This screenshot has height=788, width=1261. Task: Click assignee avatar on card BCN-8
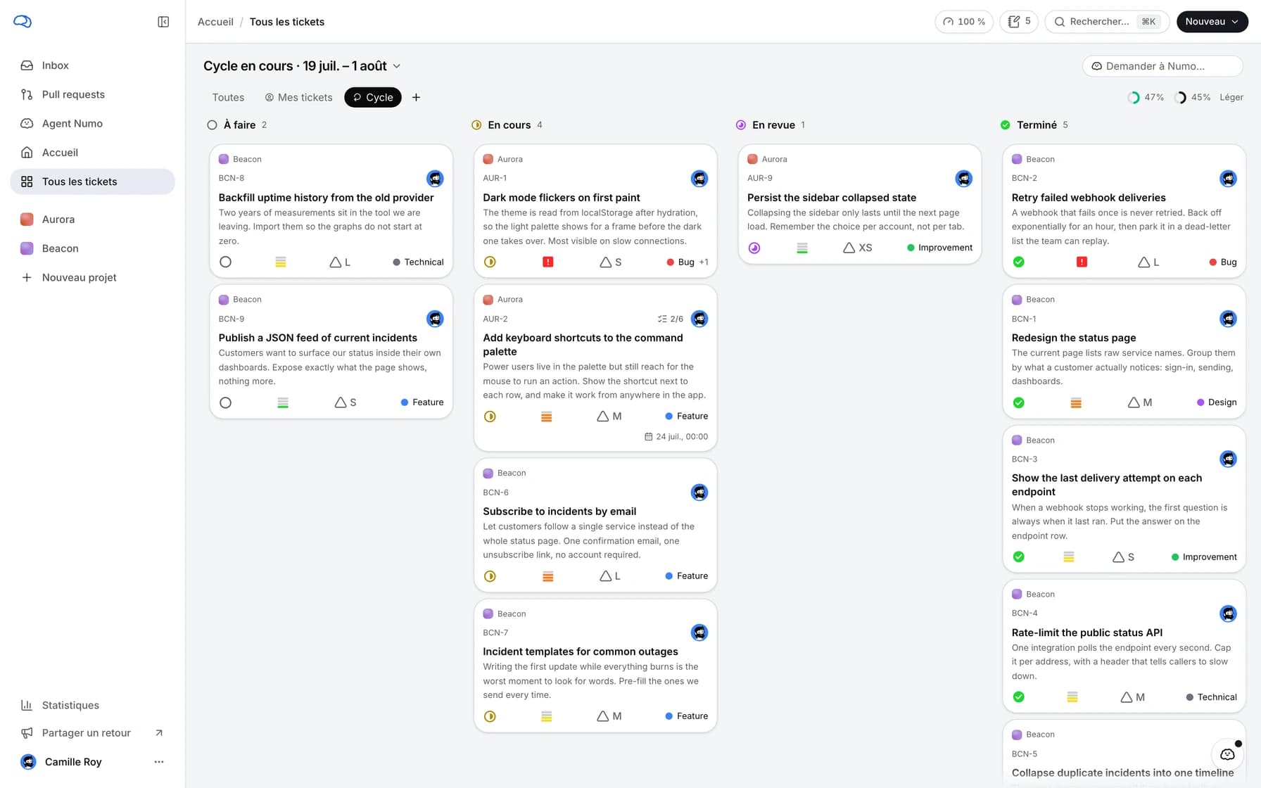click(x=435, y=179)
